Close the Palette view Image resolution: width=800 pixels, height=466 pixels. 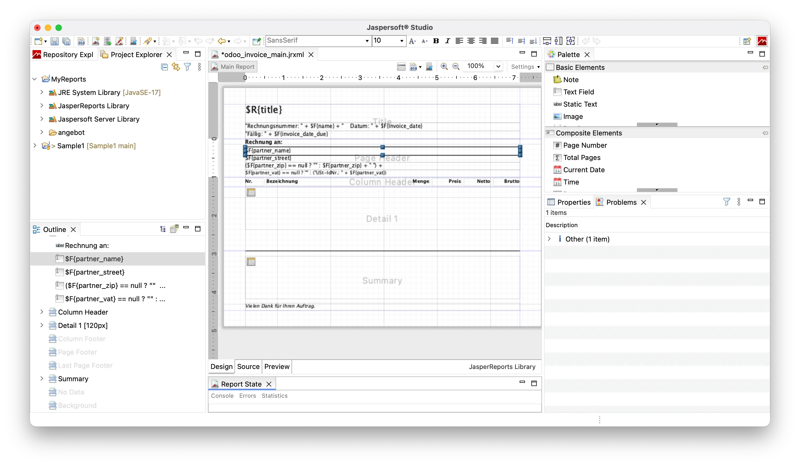587,55
